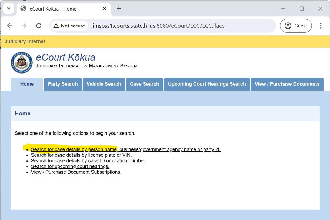Open the Guest profile menu
330x220 pixels.
pyautogui.click(x=296, y=26)
